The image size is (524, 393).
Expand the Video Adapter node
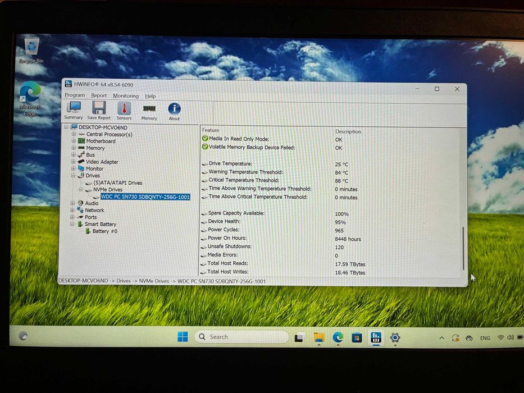(73, 162)
